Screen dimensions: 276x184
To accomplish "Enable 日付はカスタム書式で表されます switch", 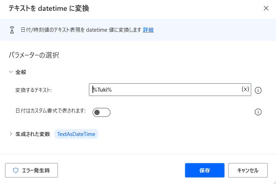I will point(101,112).
